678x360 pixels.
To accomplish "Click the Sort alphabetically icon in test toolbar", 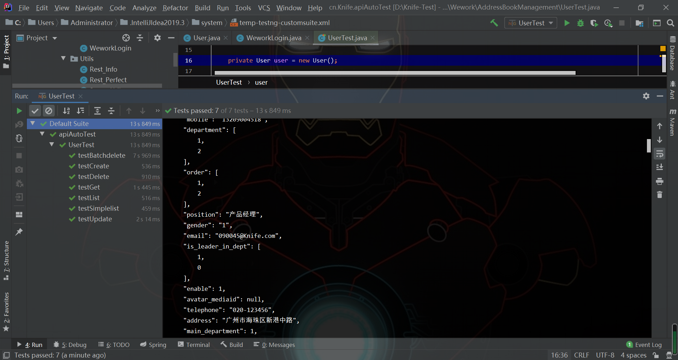I will (66, 111).
